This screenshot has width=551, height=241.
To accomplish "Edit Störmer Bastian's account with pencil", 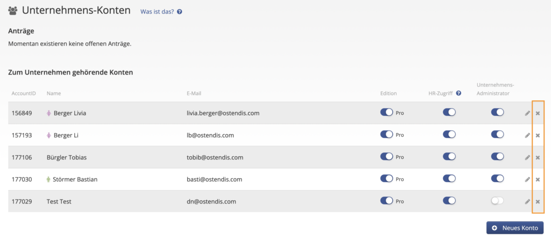I will [527, 179].
